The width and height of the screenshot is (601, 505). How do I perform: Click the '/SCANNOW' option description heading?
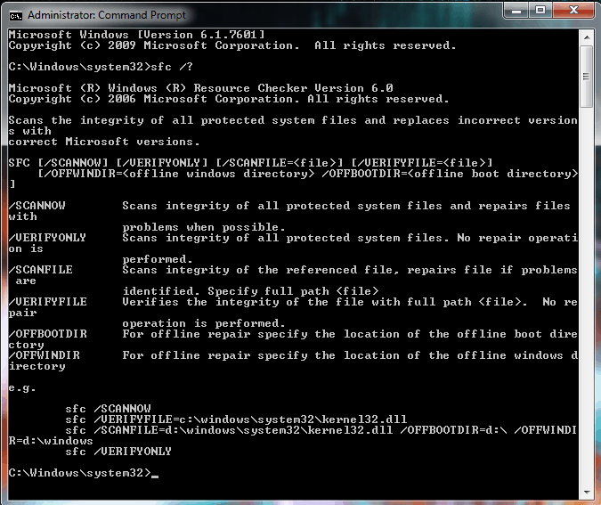pos(37,206)
